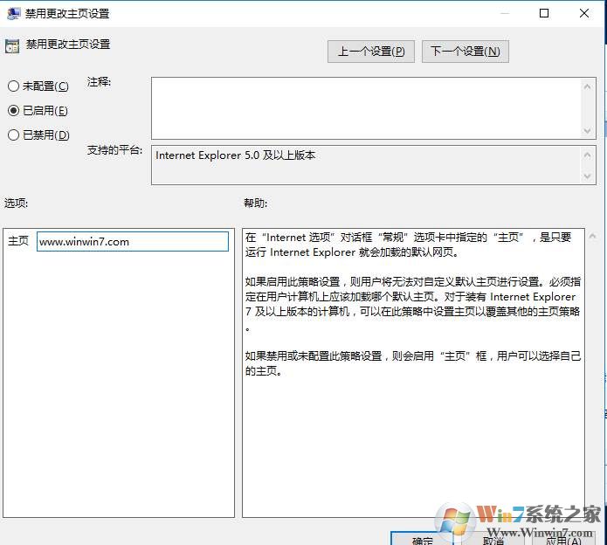Click the policy icon beside 禁用更改主页设置 heading

(12, 46)
